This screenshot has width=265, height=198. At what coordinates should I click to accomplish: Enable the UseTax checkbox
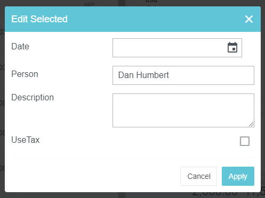pos(245,141)
